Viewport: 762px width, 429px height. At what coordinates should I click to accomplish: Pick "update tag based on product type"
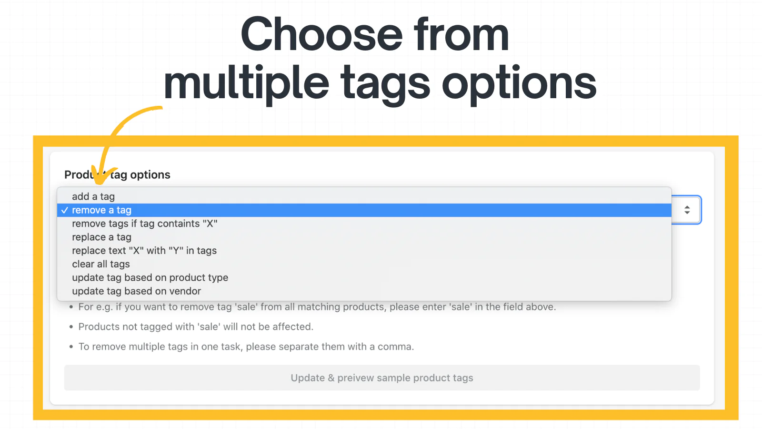pos(150,277)
